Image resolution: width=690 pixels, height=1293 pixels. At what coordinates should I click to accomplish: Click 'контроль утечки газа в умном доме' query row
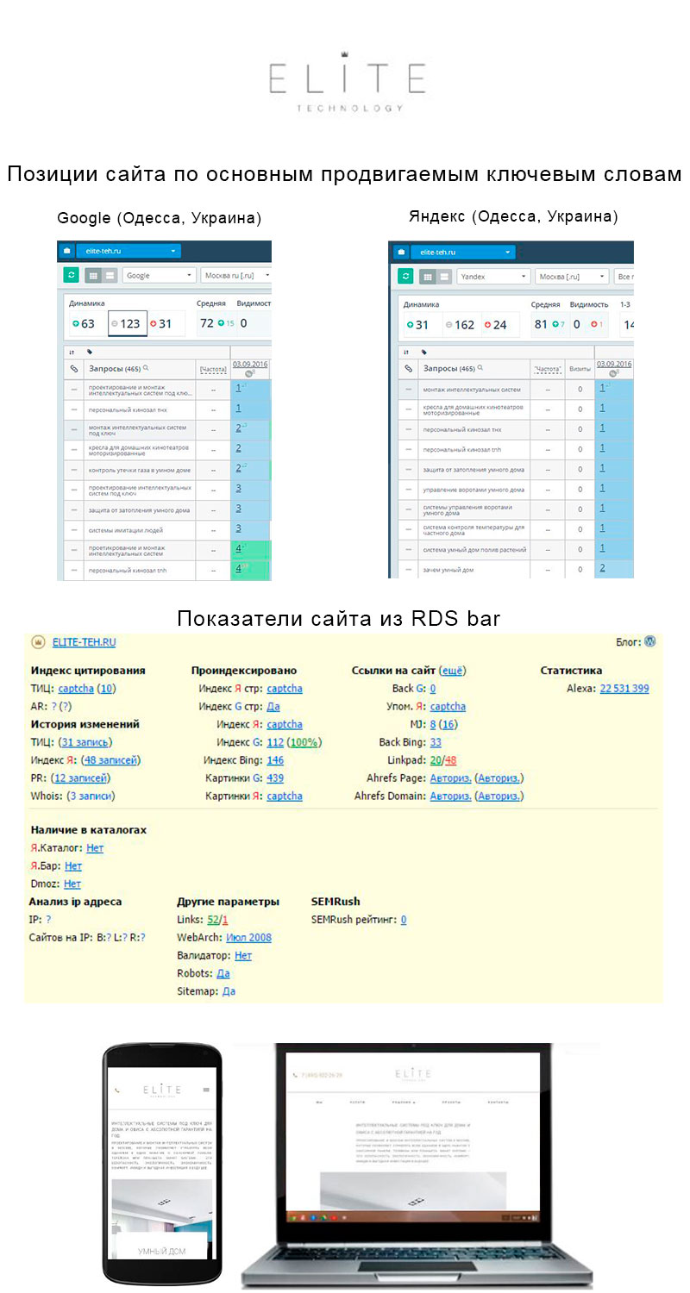click(139, 470)
